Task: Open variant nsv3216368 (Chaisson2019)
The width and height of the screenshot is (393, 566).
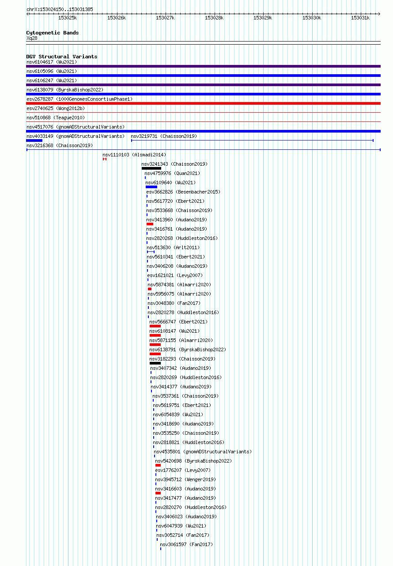Action: coord(60,145)
